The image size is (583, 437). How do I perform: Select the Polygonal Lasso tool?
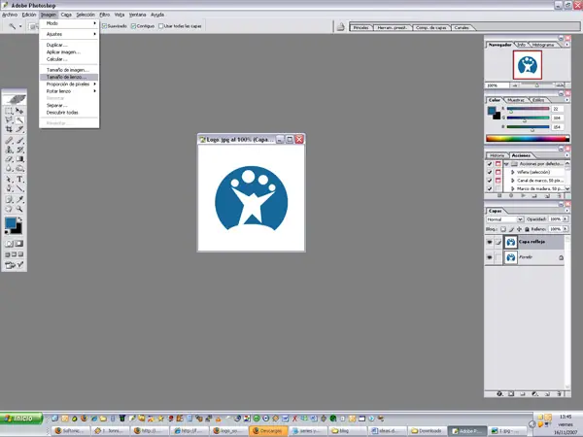[9, 119]
